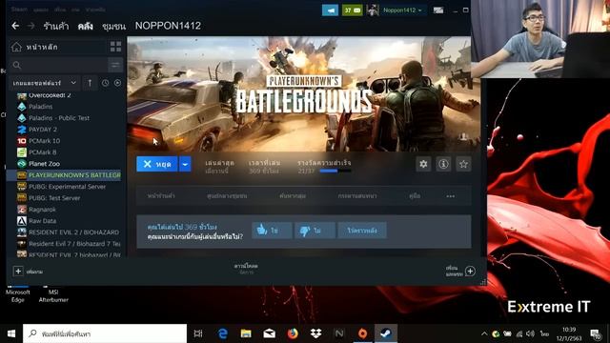The image size is (610, 343).
Task: Focus the library search field
Action: (57, 65)
